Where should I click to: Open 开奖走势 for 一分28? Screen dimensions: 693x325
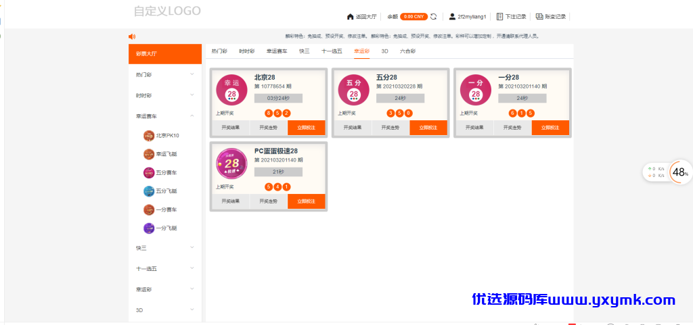tap(513, 128)
